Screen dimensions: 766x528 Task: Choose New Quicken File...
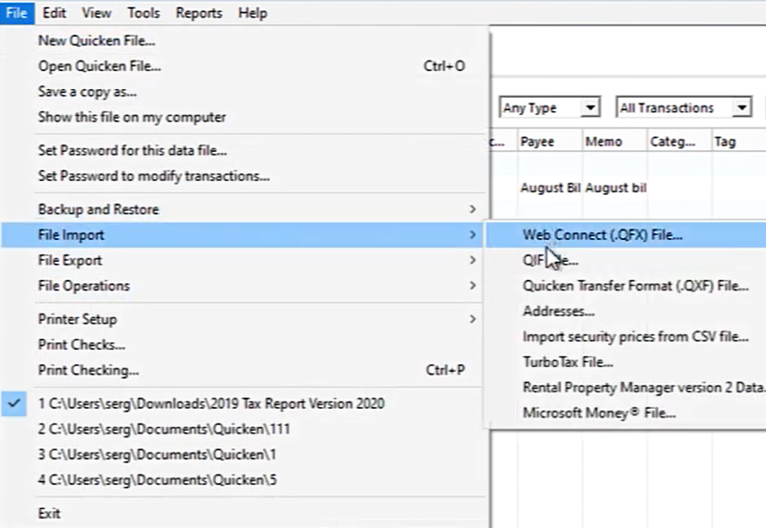click(x=243, y=41)
